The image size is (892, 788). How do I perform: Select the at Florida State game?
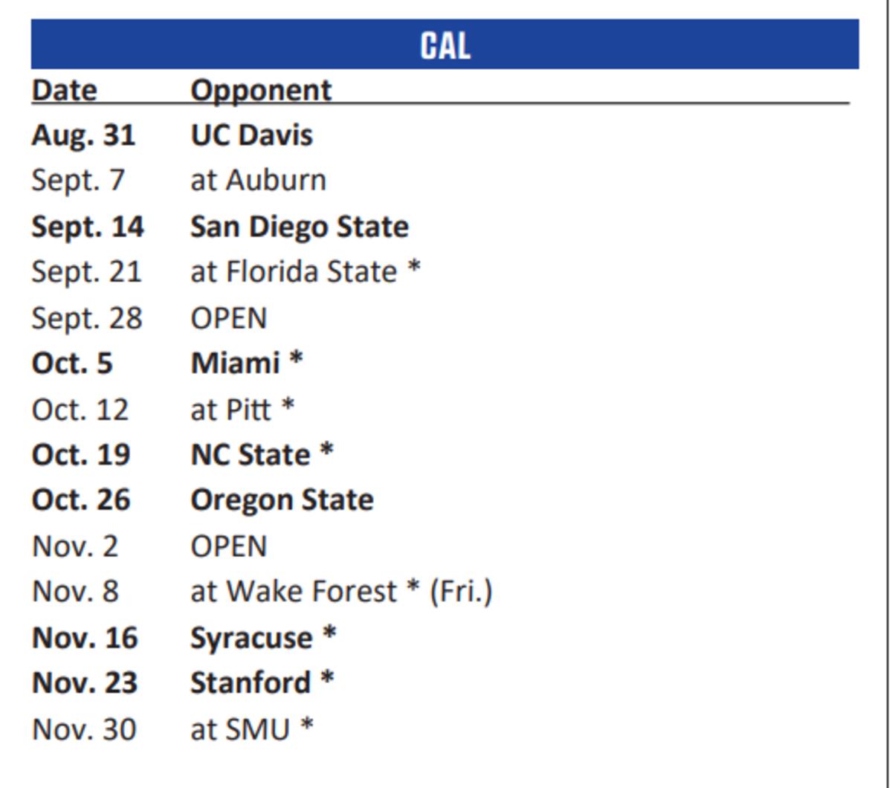tap(305, 272)
